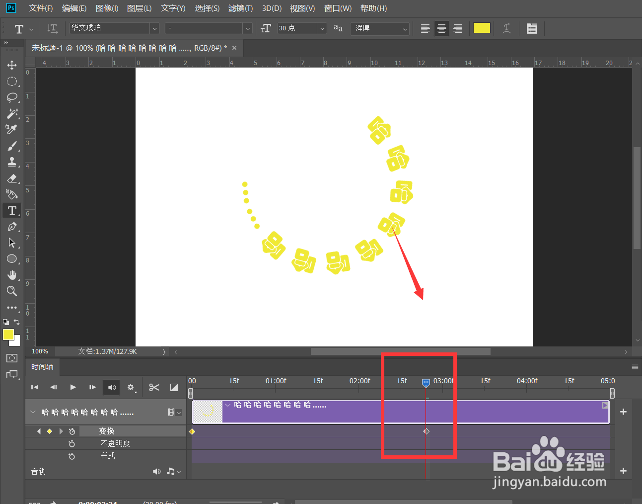
Task: Click the timeline panel options menu
Action: pyautogui.click(x=635, y=367)
